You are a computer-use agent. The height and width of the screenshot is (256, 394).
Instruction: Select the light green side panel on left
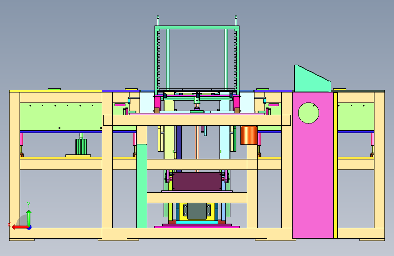(61, 117)
